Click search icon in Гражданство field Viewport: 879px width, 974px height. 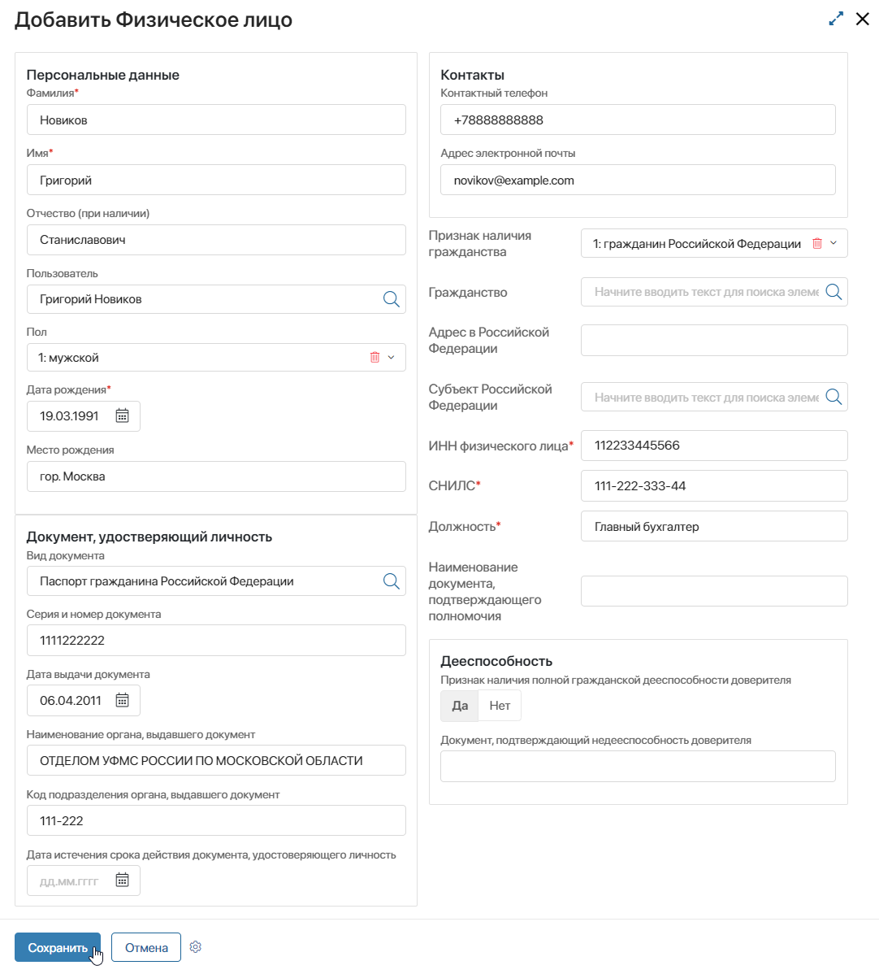tap(834, 292)
